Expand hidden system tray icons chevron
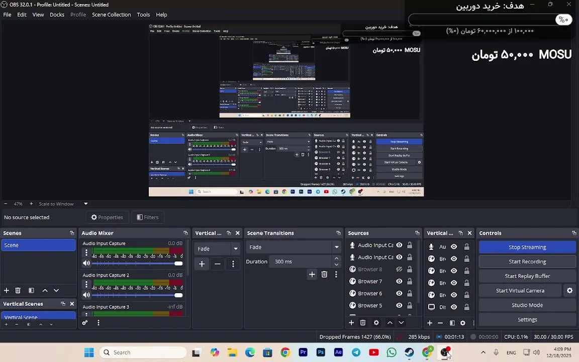Screen dimensions: 579x362 click(483, 352)
